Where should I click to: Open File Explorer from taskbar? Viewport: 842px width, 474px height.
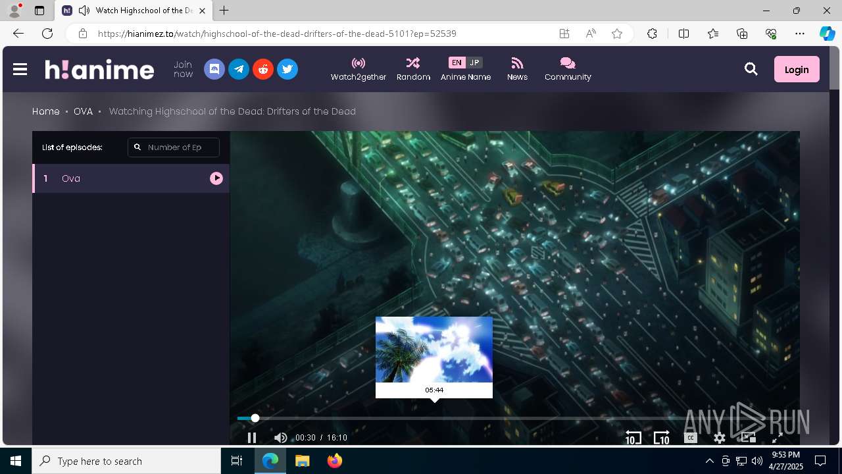(x=303, y=461)
